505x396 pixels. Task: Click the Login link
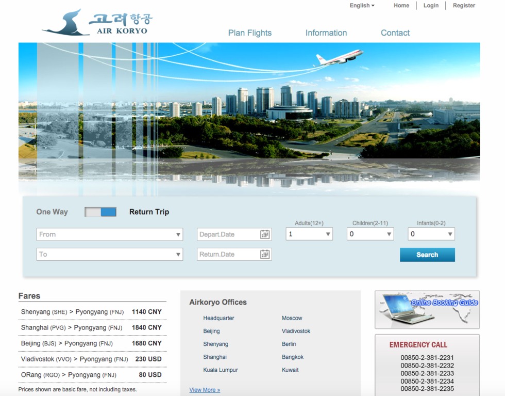[x=431, y=6]
